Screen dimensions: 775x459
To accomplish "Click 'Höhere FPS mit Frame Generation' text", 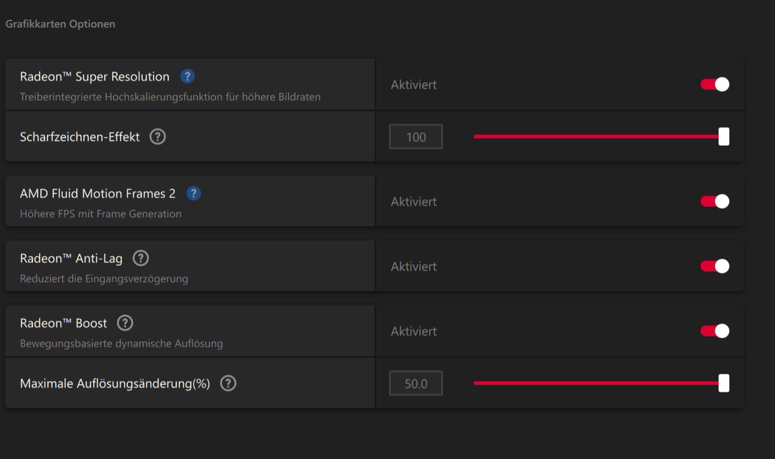I will click(x=101, y=214).
